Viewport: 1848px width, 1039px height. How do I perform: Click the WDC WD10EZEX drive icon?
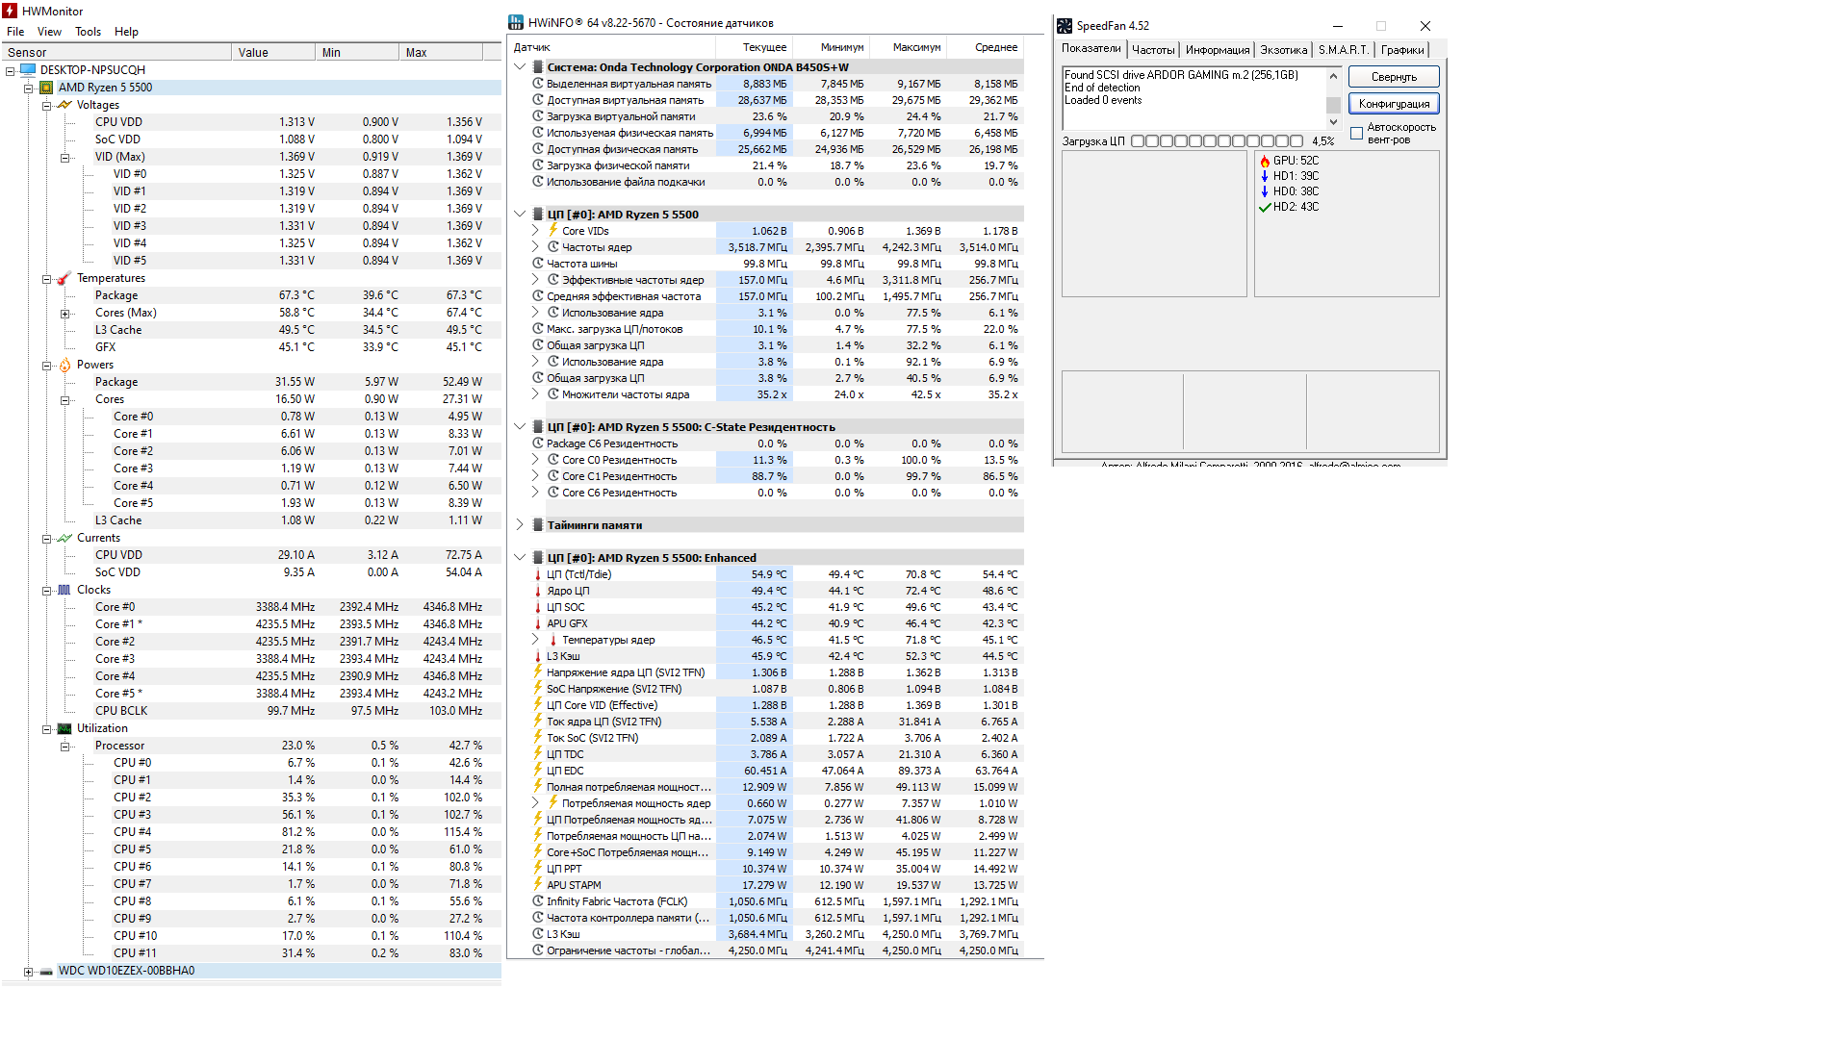tap(46, 971)
